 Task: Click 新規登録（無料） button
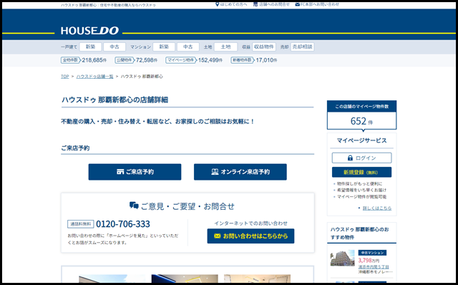point(361,172)
